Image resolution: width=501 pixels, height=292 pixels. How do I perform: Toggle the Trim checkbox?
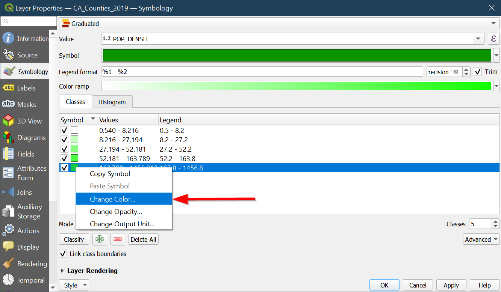[478, 72]
